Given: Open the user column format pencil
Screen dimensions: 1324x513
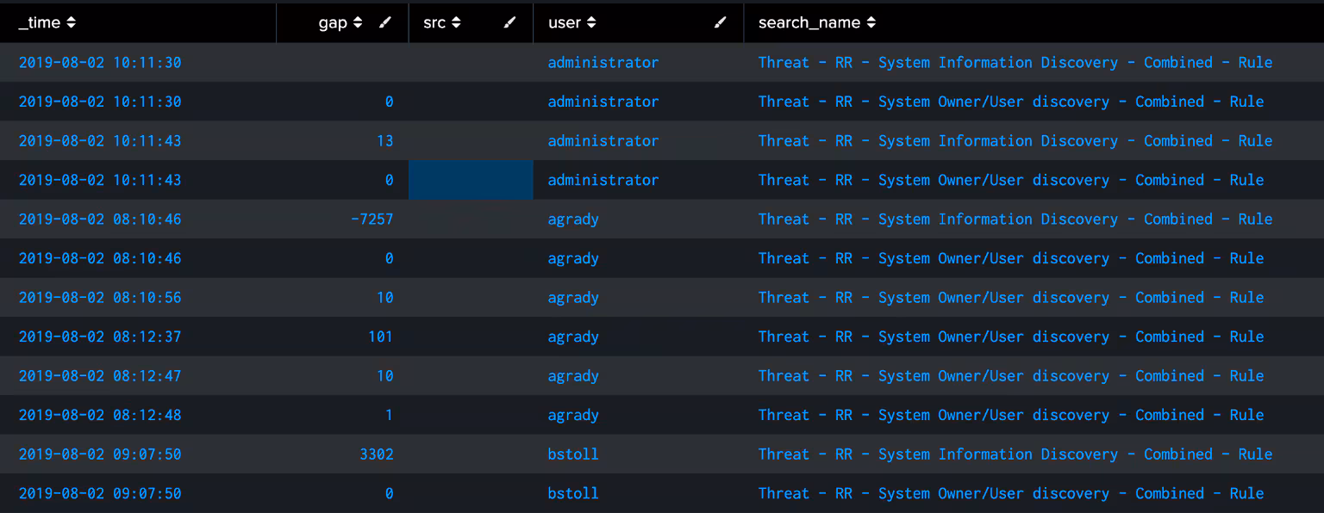Looking at the screenshot, I should (720, 22).
